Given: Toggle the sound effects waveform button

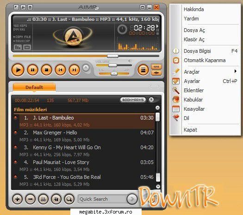Looking at the screenshot, I should point(156,73).
